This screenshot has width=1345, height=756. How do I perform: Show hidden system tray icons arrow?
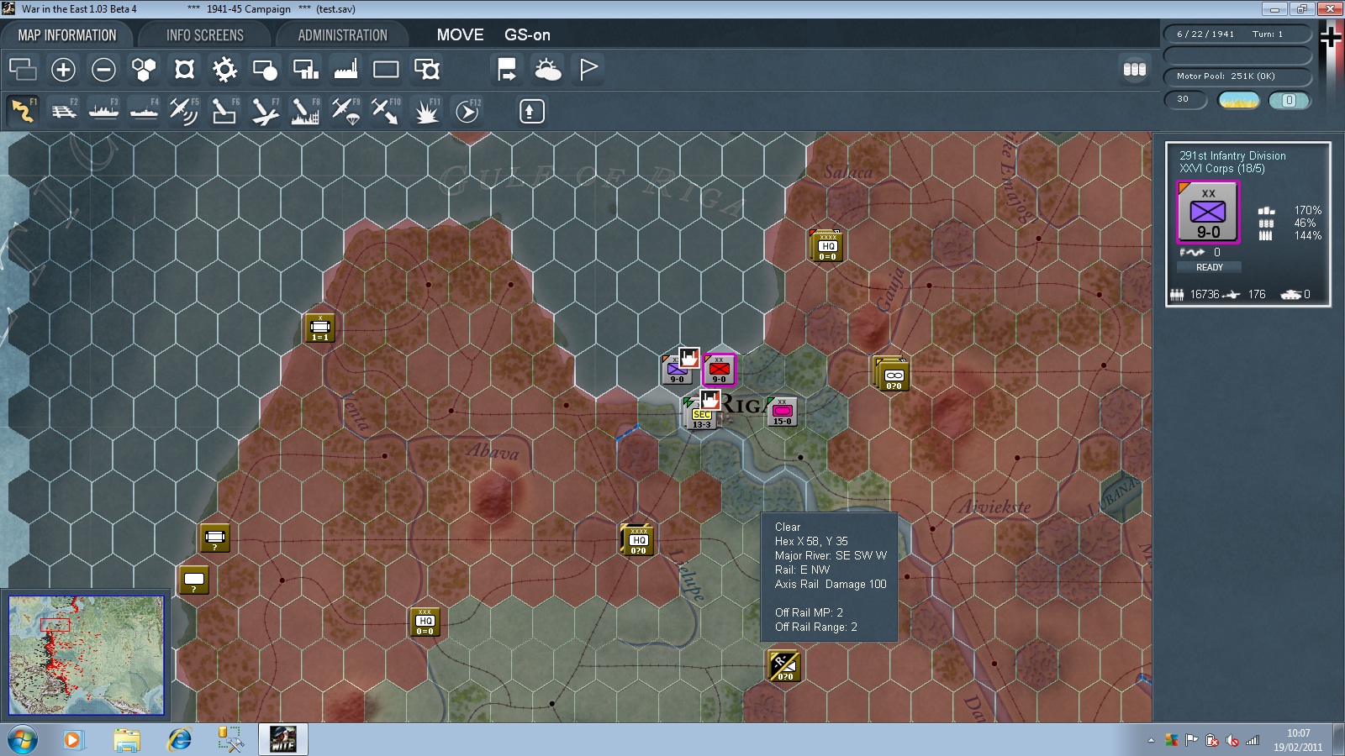tap(1151, 740)
